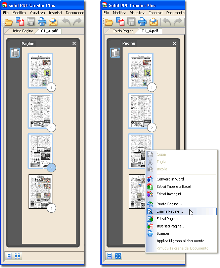Screen dimensions: 220x268
Task: Select page 2 thumbnail in left window
Action: pyautogui.click(x=40, y=111)
